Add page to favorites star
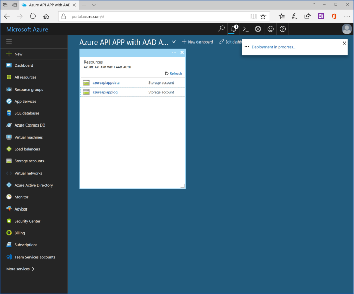354x294 pixels. pos(263,16)
